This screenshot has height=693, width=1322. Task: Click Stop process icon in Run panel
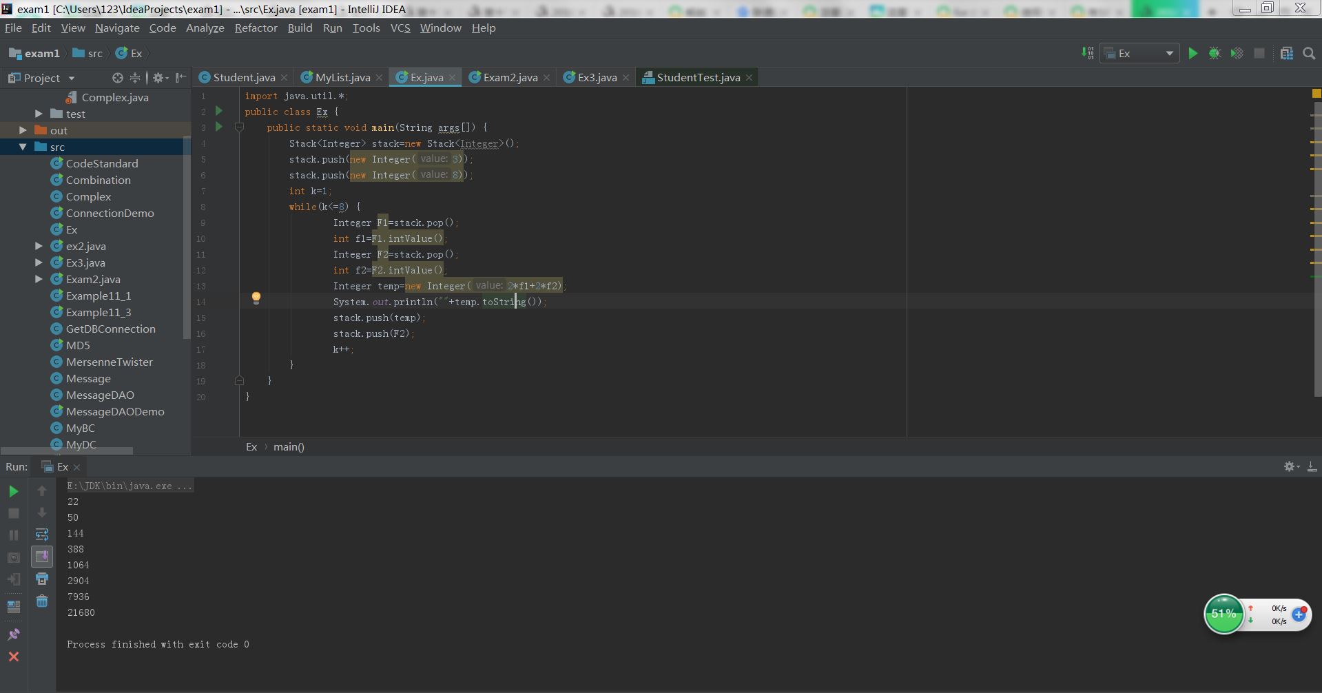(14, 513)
